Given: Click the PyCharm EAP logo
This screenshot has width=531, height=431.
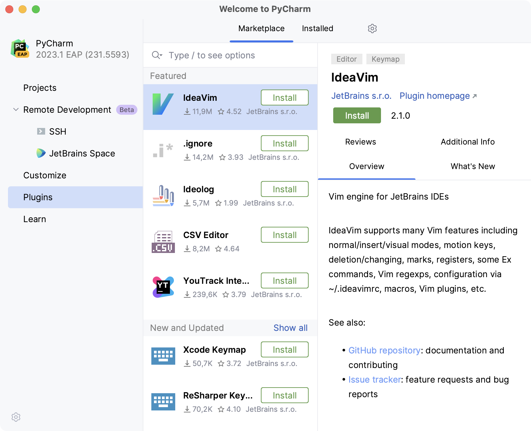Looking at the screenshot, I should (19, 48).
